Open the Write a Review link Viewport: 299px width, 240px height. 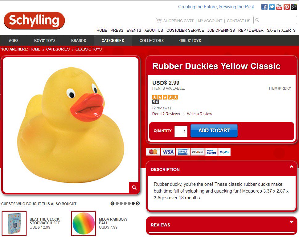point(199,114)
